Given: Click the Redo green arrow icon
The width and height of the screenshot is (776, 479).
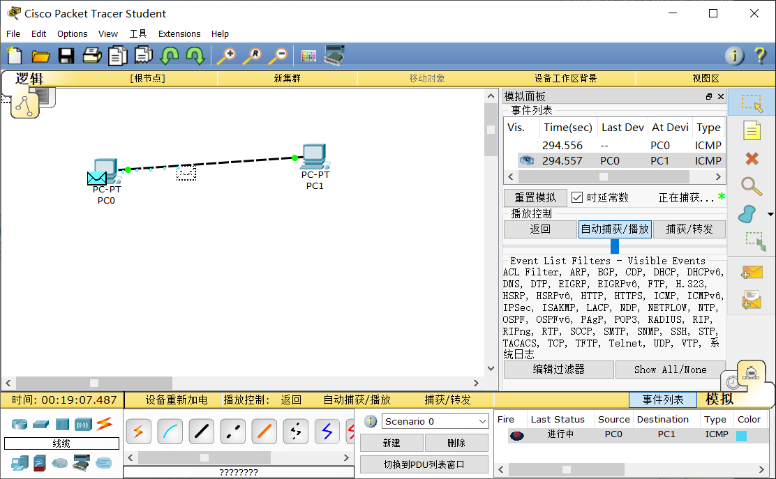Looking at the screenshot, I should coord(195,55).
